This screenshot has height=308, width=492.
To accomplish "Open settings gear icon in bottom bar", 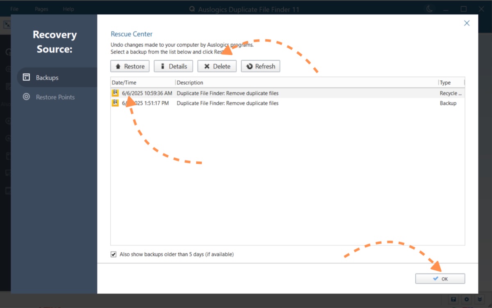I will click(467, 299).
